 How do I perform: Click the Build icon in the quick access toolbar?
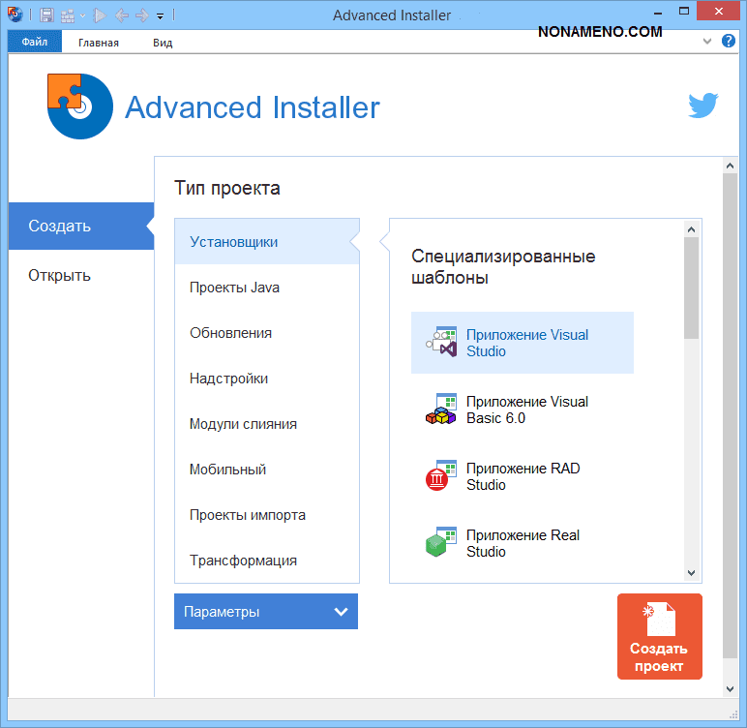(68, 15)
